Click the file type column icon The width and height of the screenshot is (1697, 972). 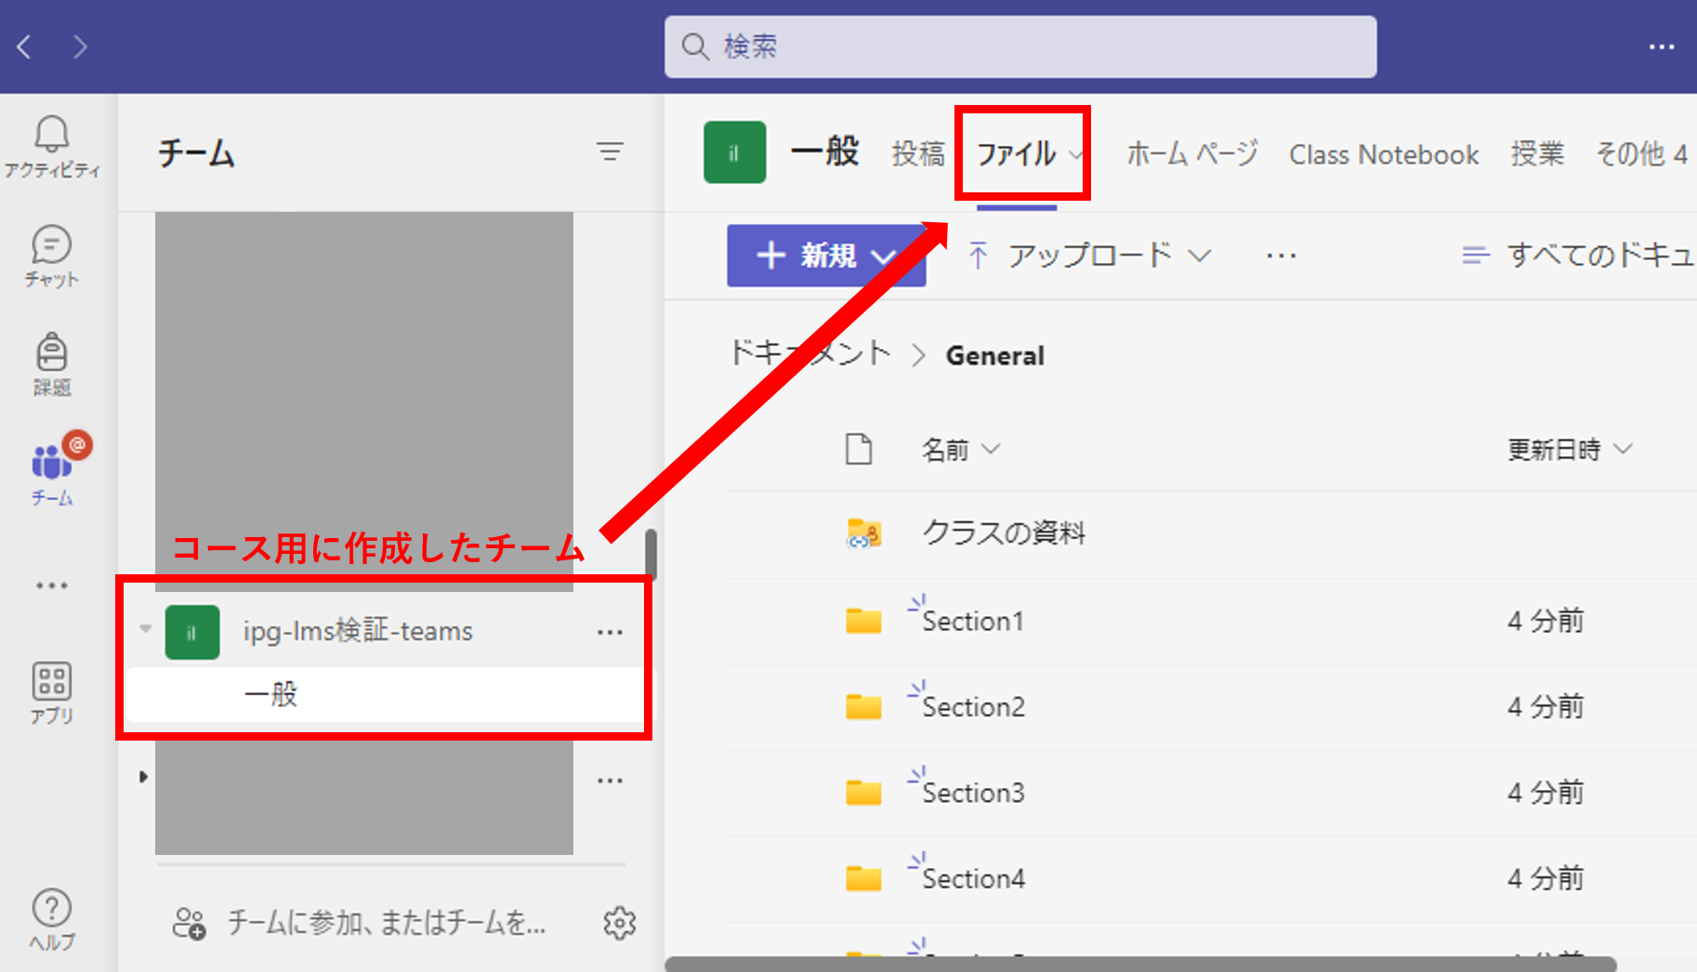[859, 449]
